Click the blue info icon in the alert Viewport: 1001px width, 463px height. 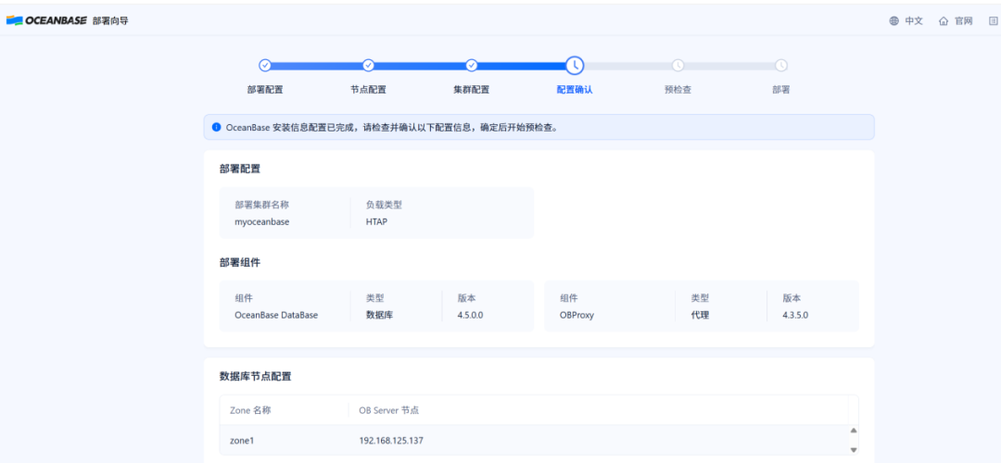216,127
